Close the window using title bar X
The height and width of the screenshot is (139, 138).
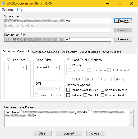pos(132,3)
